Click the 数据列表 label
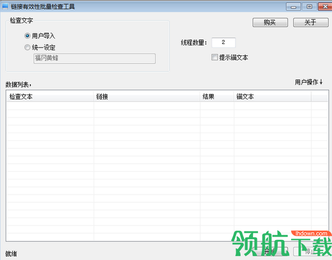This screenshot has height=260, width=332. click(18, 84)
